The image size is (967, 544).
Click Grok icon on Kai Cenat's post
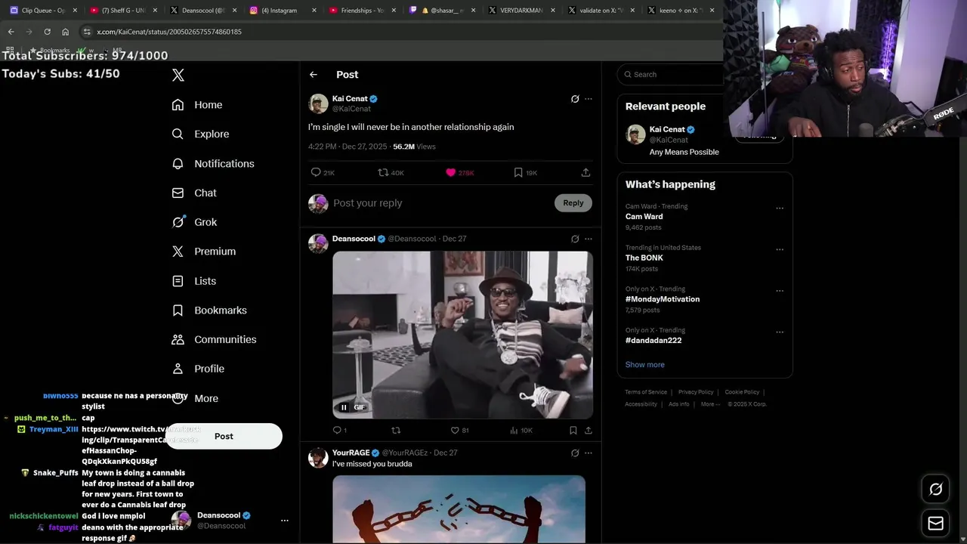(x=575, y=99)
